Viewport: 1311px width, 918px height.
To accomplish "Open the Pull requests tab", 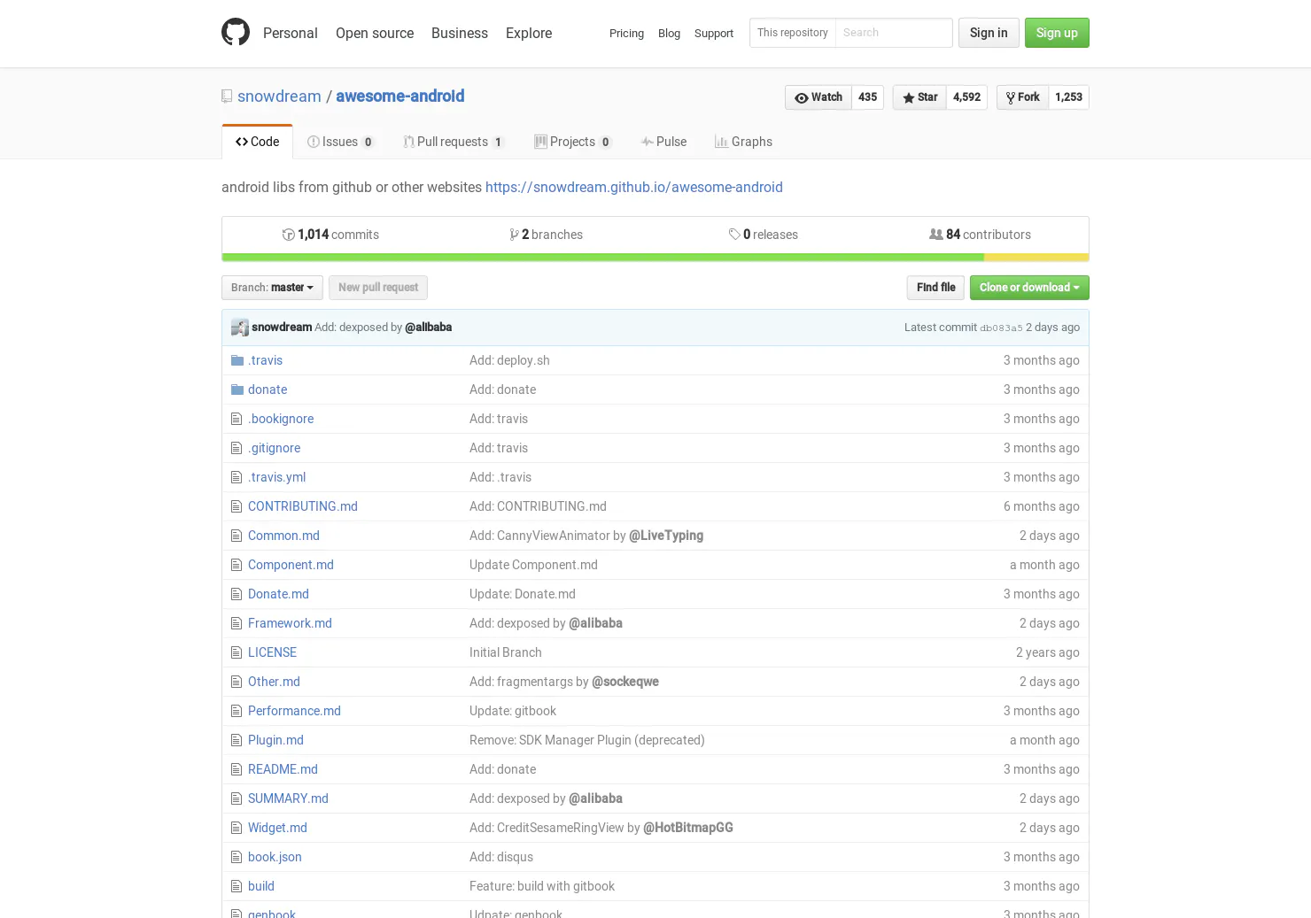I will (x=454, y=142).
